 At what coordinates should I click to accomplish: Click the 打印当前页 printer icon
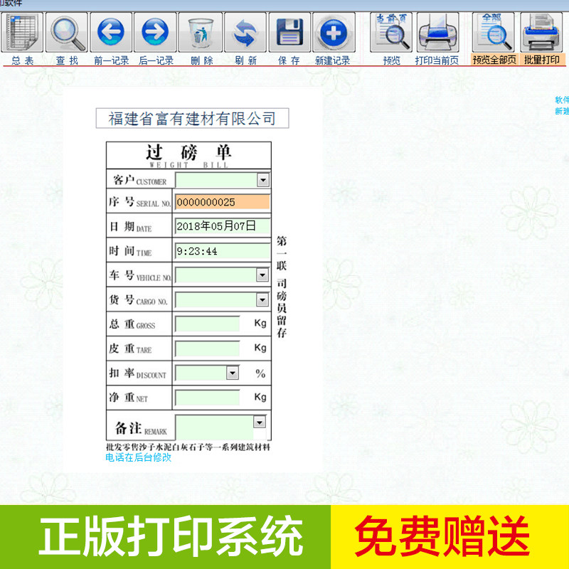(x=438, y=32)
